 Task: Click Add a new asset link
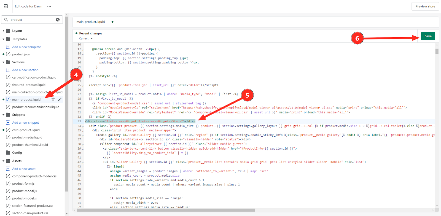tap(24, 169)
